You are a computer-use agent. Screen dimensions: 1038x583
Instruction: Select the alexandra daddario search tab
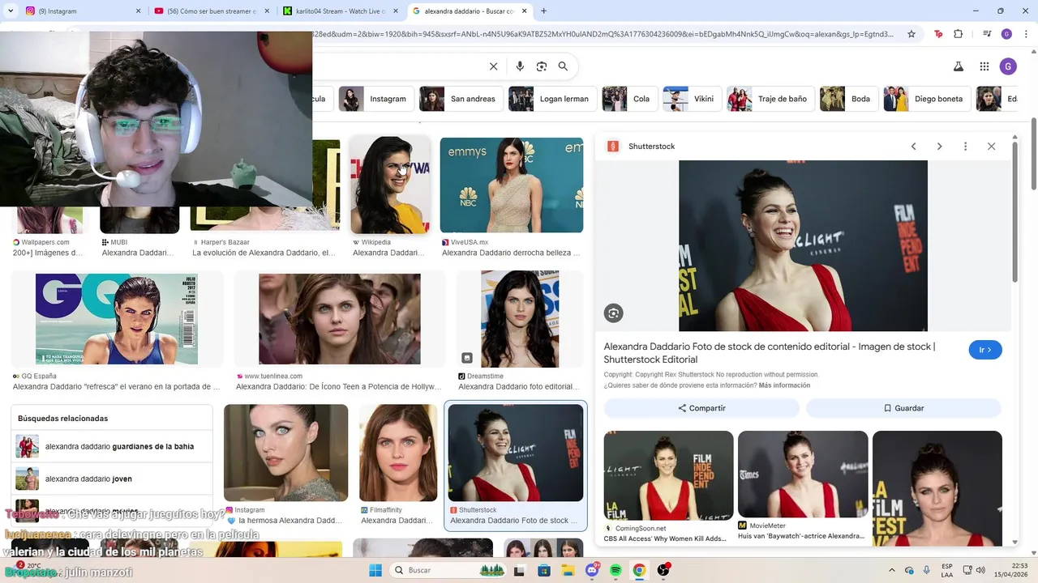(469, 11)
